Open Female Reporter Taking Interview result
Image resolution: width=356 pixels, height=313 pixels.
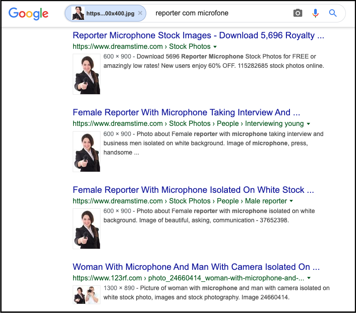(186, 112)
